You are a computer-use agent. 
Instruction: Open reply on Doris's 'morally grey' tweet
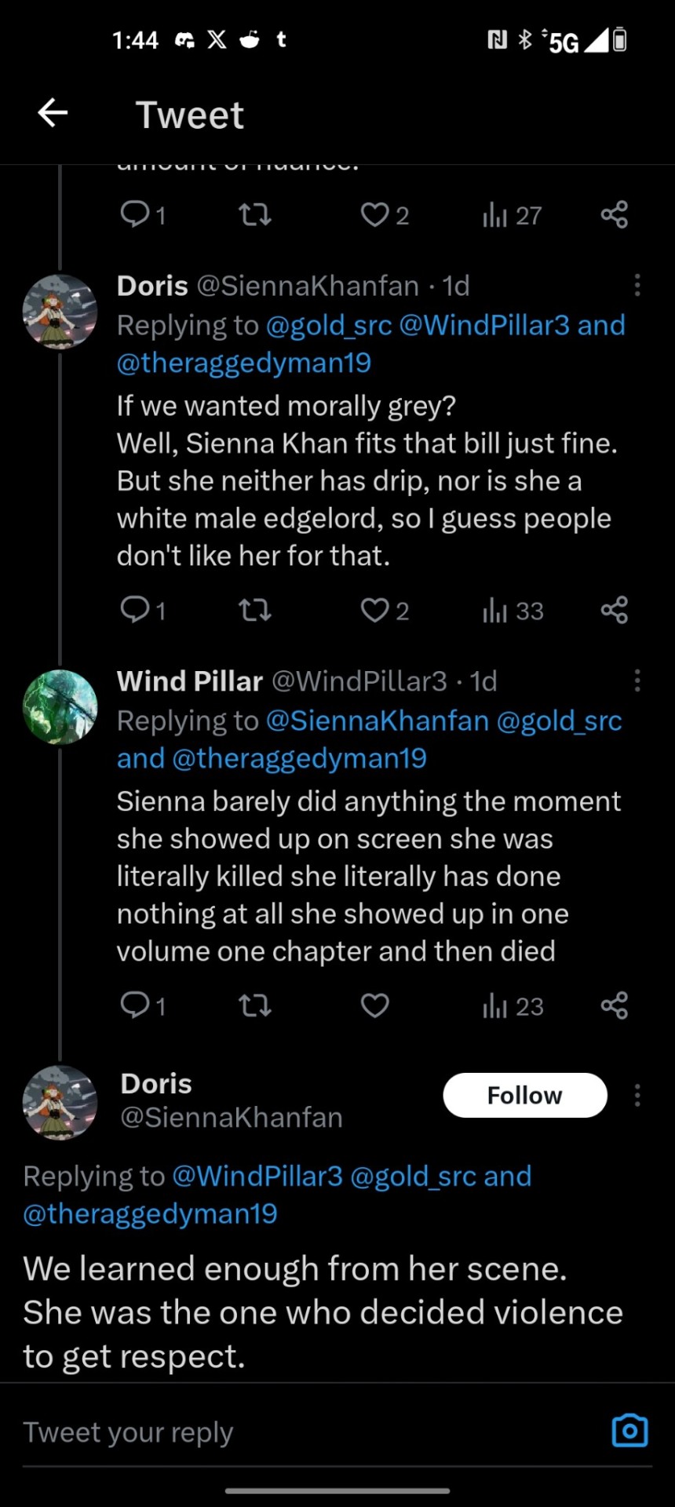pyautogui.click(x=135, y=610)
